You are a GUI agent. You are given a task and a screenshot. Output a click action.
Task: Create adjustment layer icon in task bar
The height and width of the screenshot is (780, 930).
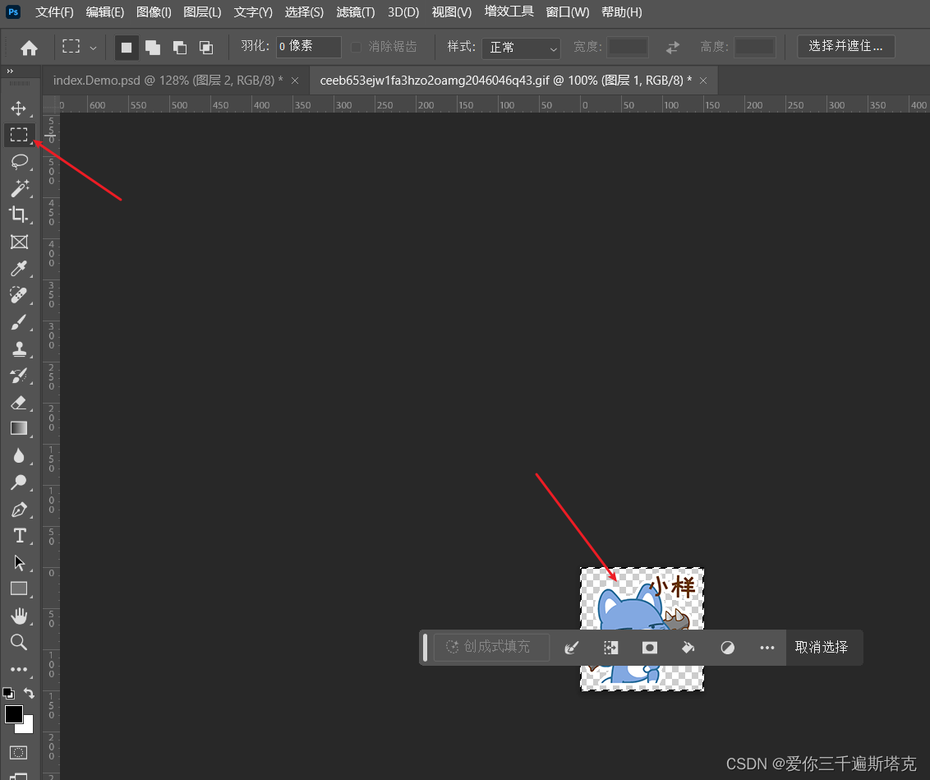pyautogui.click(x=728, y=647)
